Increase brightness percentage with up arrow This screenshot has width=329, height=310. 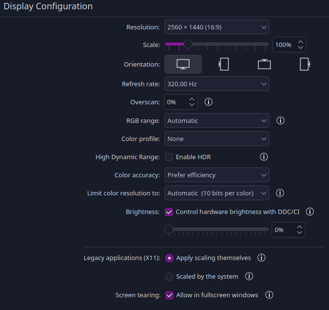pos(300,227)
